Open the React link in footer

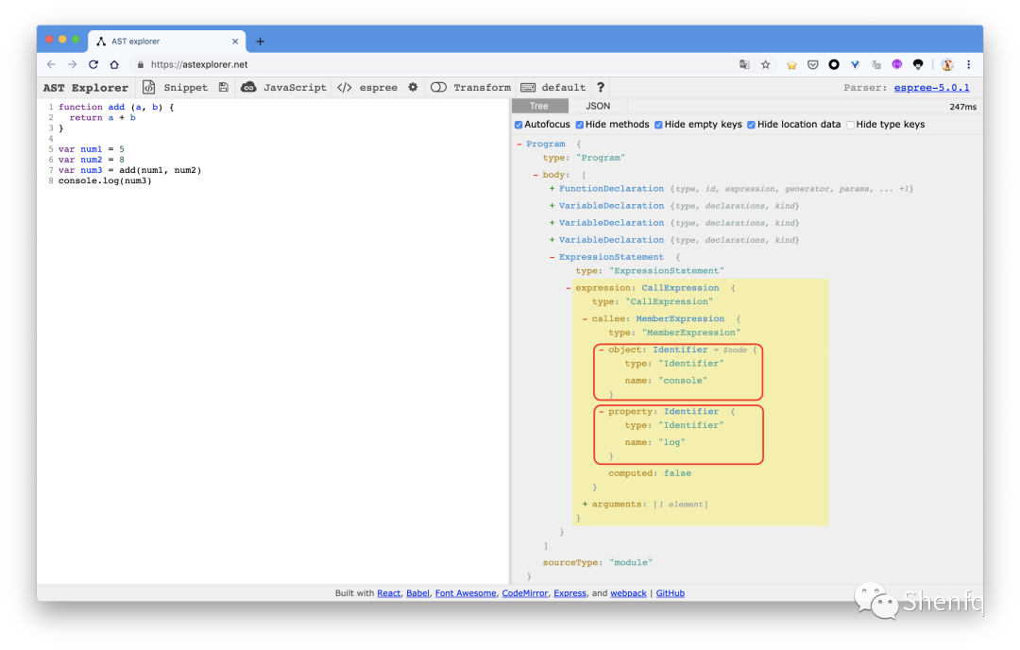tap(389, 593)
